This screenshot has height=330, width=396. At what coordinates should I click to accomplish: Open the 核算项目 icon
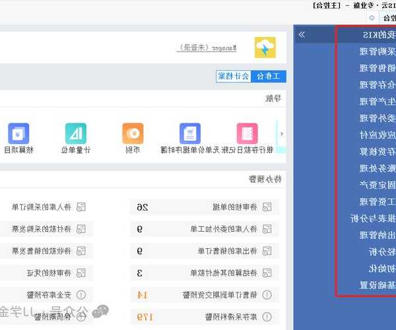(18, 133)
